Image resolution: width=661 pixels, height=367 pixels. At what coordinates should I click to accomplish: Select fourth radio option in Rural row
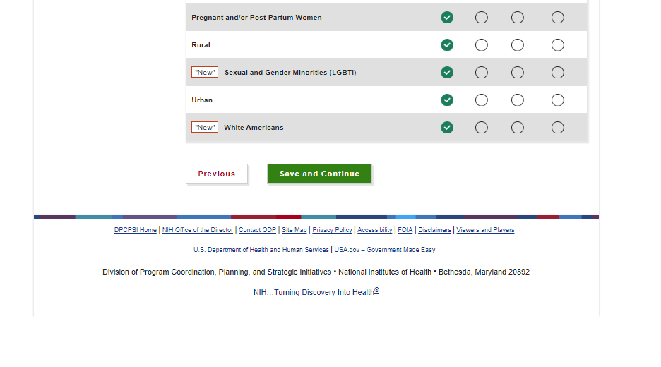point(558,45)
